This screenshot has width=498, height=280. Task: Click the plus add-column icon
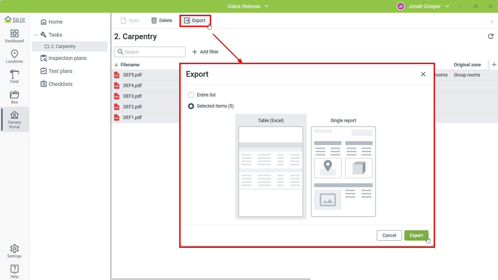(494, 65)
